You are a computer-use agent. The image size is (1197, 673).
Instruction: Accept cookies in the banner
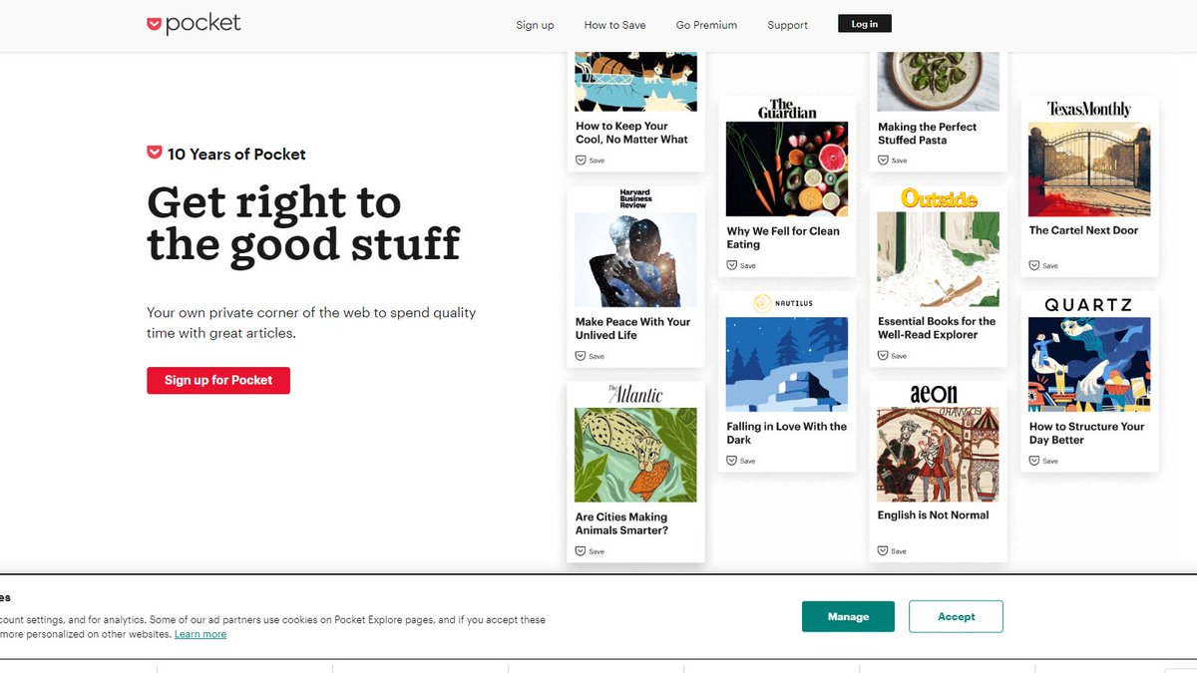[x=956, y=616]
